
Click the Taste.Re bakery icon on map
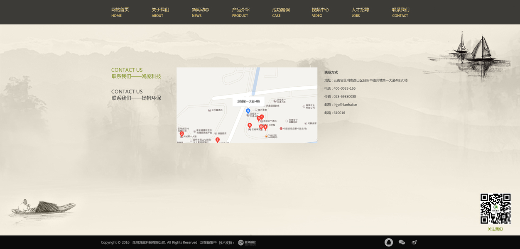(266, 136)
